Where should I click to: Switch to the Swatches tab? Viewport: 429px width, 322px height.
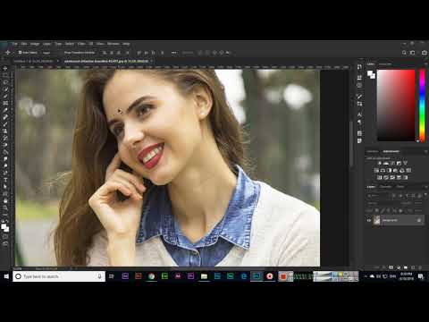(x=385, y=64)
